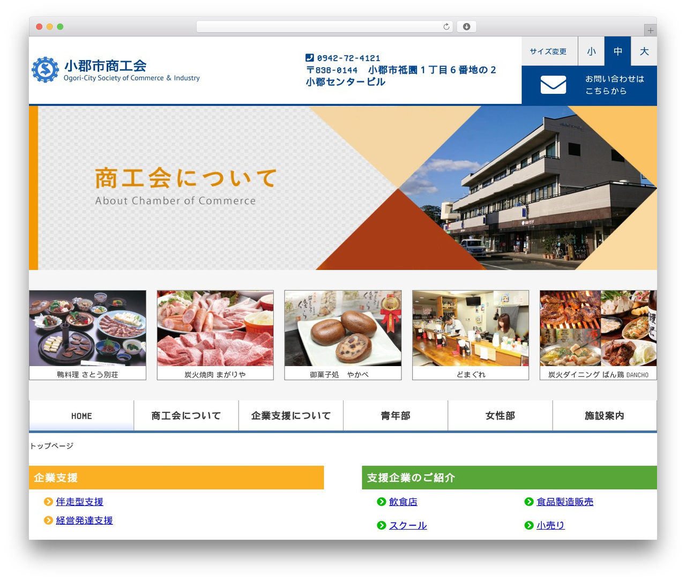Image resolution: width=686 pixels, height=581 pixels.
Task: Click the envelope contact icon
Action: pyautogui.click(x=553, y=85)
